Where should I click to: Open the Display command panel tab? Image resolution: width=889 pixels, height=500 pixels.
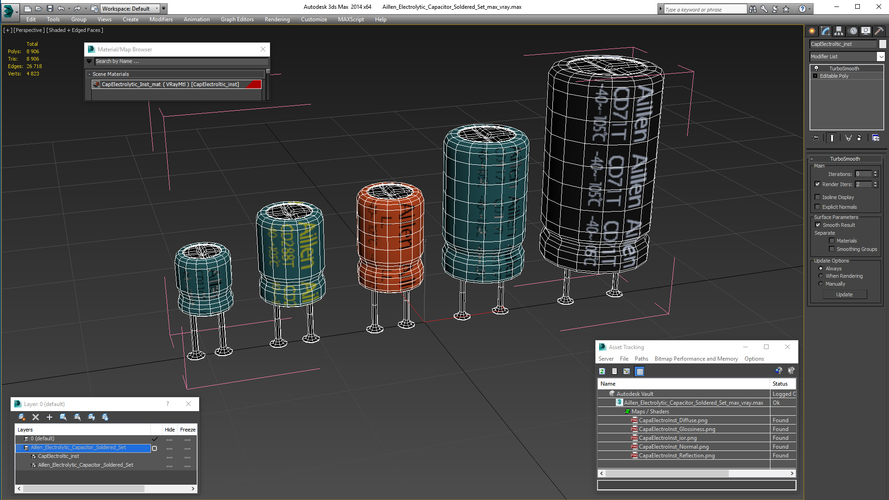pyautogui.click(x=865, y=31)
